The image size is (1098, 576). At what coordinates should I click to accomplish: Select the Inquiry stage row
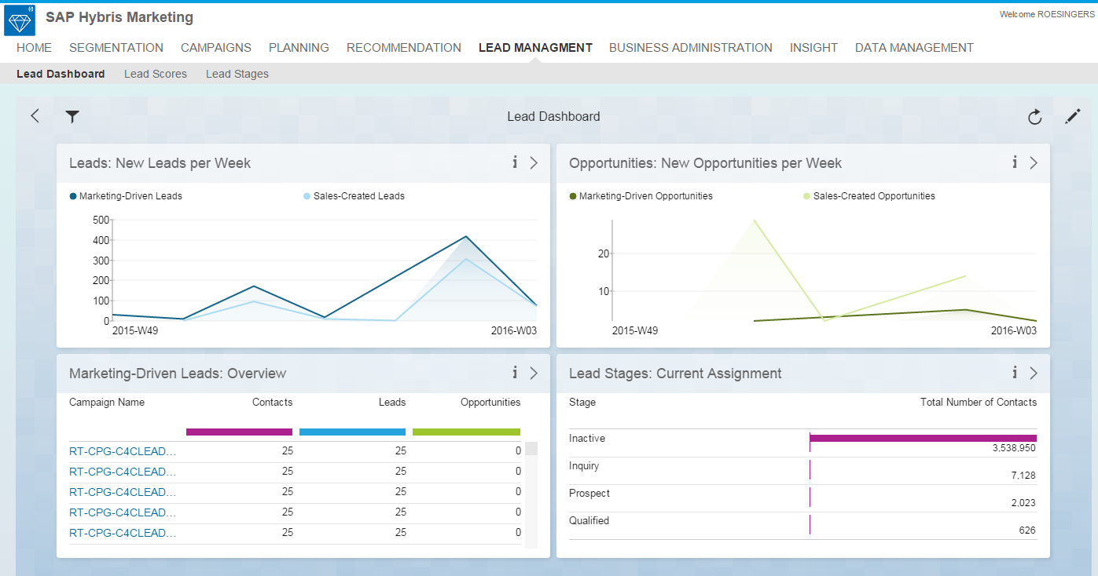pos(802,471)
